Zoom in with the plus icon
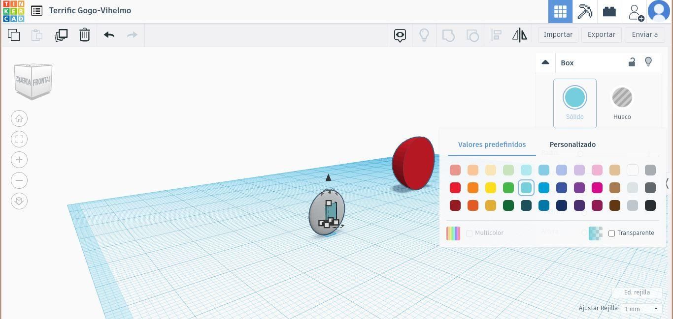Viewport: 673px width, 319px height. tap(19, 160)
